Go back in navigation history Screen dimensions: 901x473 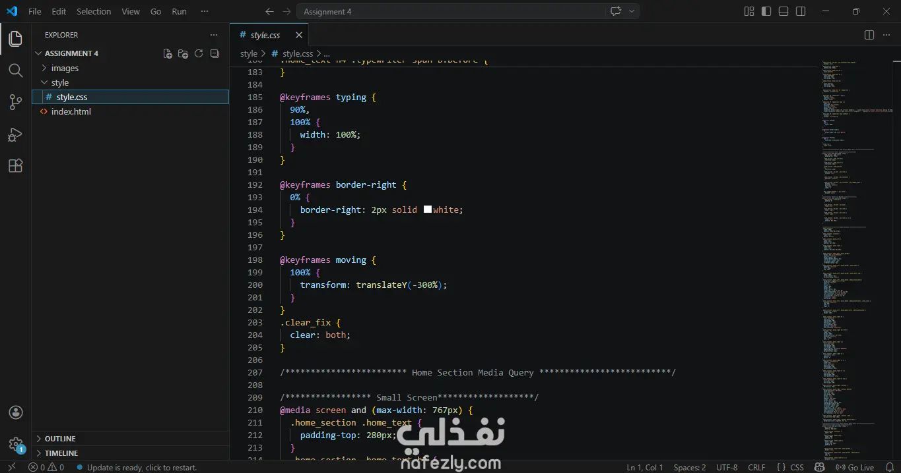269,11
